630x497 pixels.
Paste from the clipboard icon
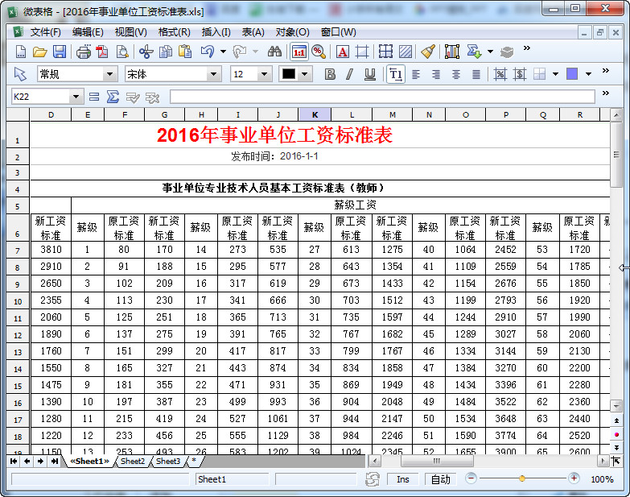[185, 52]
